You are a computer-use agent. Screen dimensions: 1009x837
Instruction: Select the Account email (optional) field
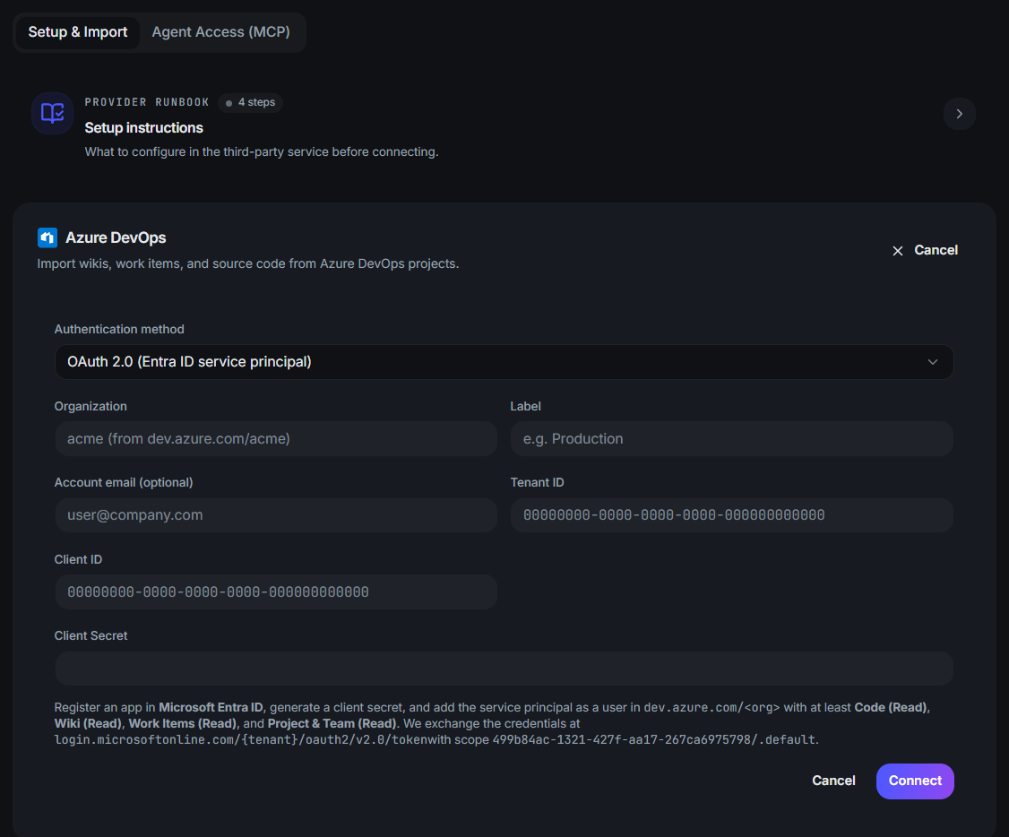click(x=275, y=514)
